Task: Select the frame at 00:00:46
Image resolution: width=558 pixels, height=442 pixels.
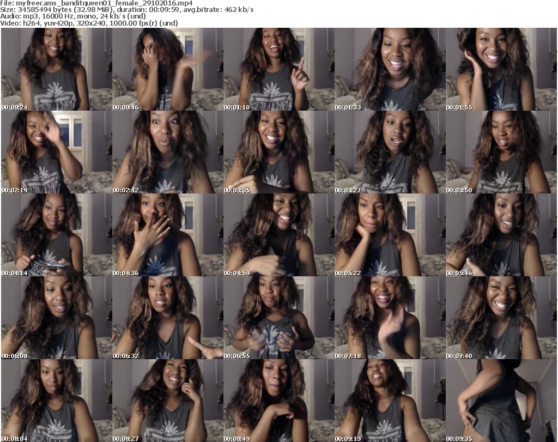Action: [167, 69]
